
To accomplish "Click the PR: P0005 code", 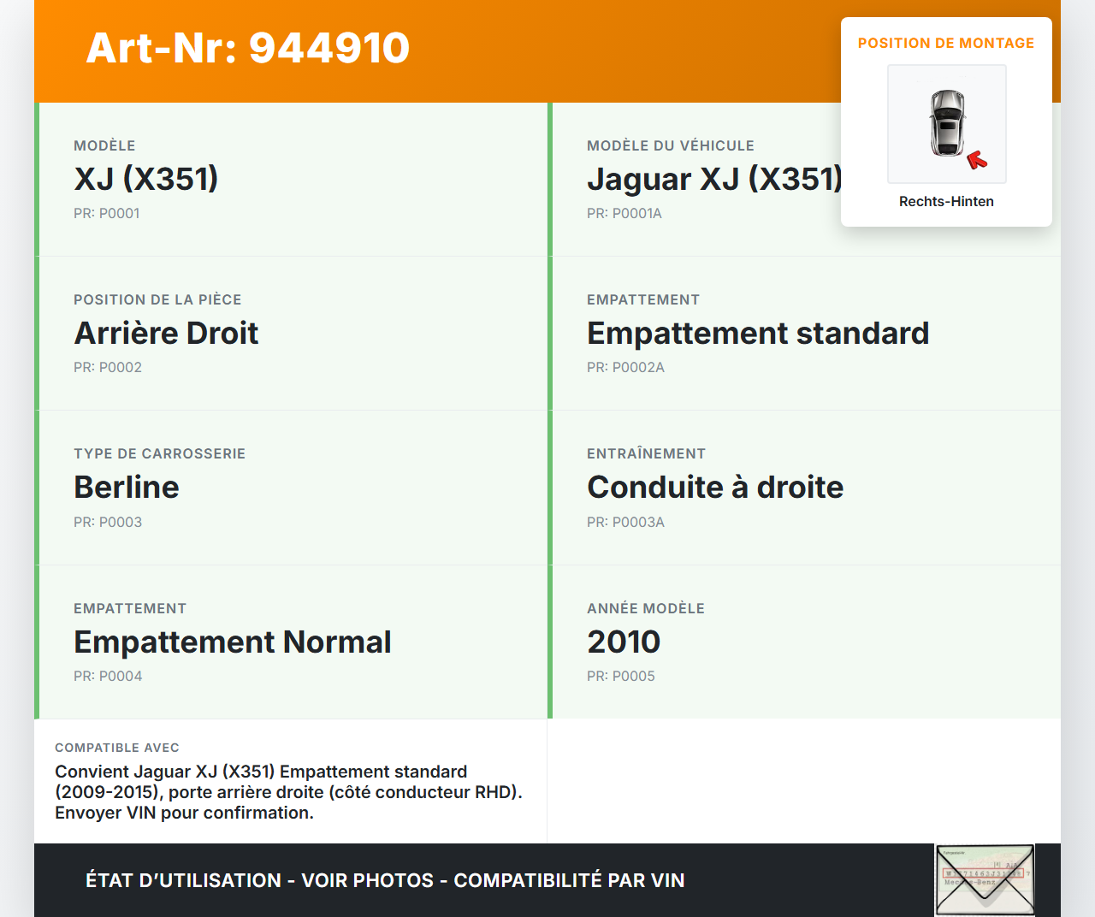I will [620, 676].
